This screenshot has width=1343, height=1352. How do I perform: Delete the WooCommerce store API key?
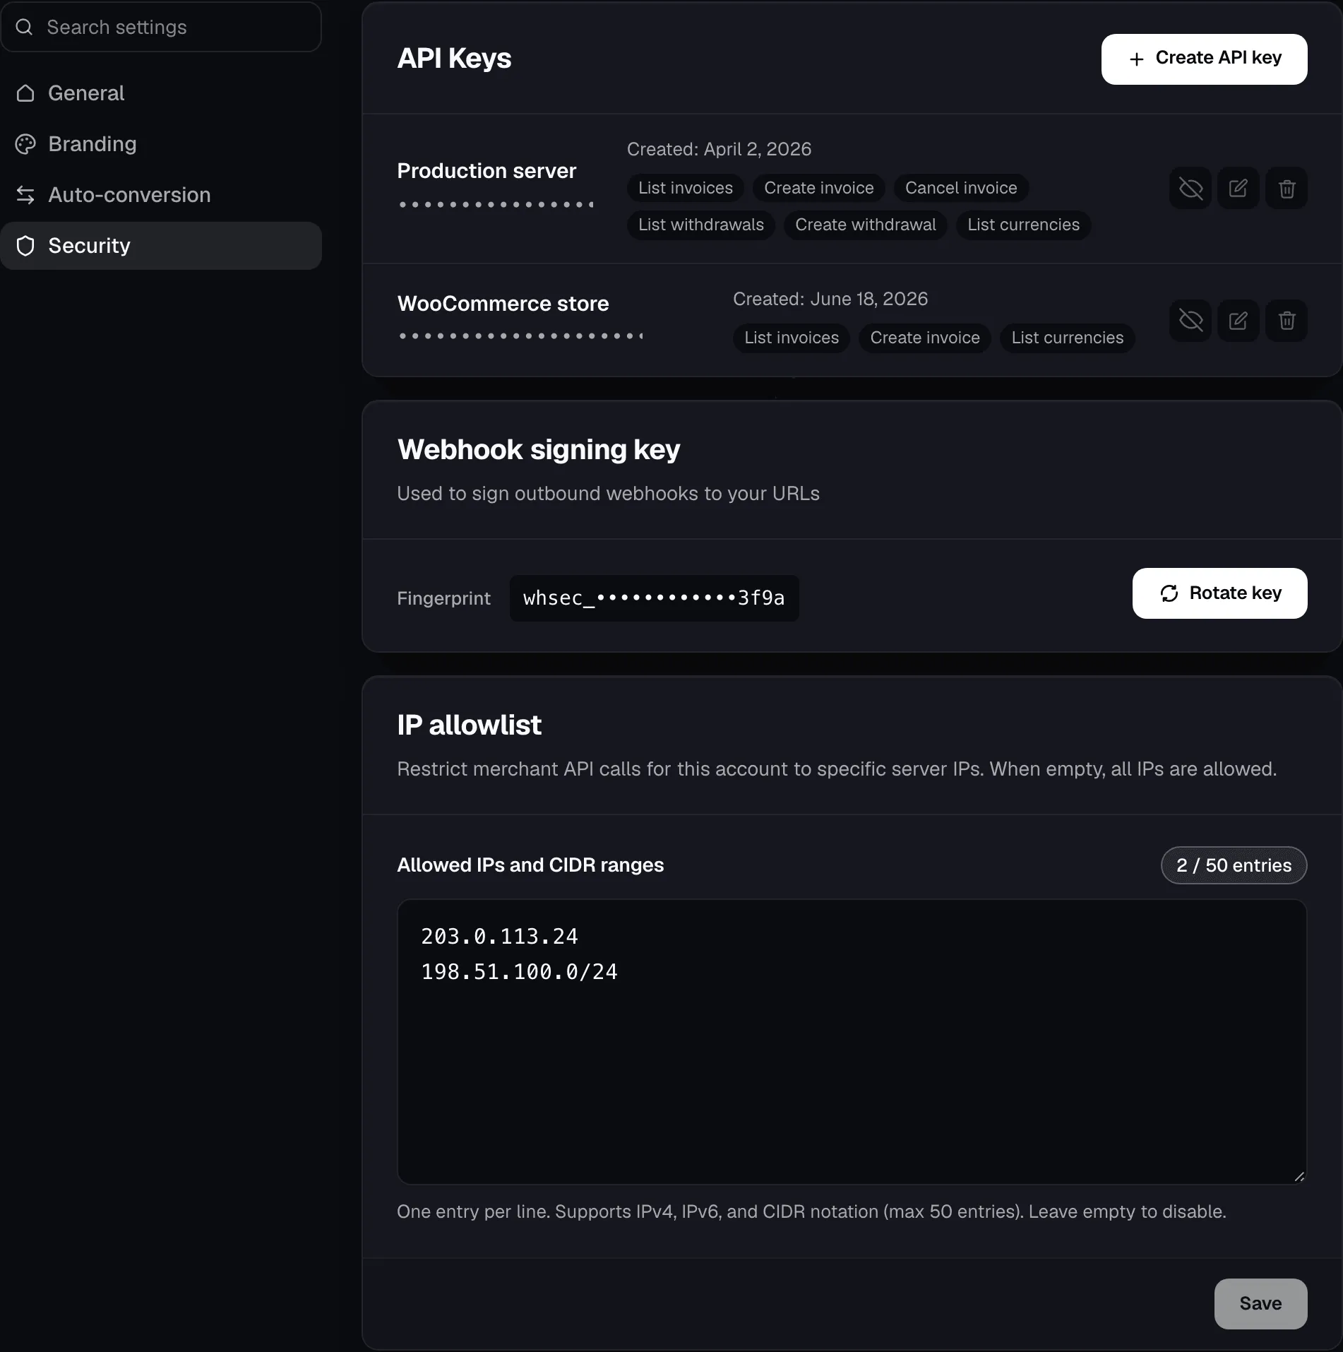point(1287,321)
